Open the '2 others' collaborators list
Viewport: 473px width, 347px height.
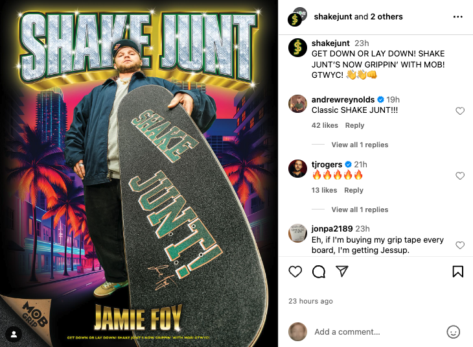click(386, 17)
